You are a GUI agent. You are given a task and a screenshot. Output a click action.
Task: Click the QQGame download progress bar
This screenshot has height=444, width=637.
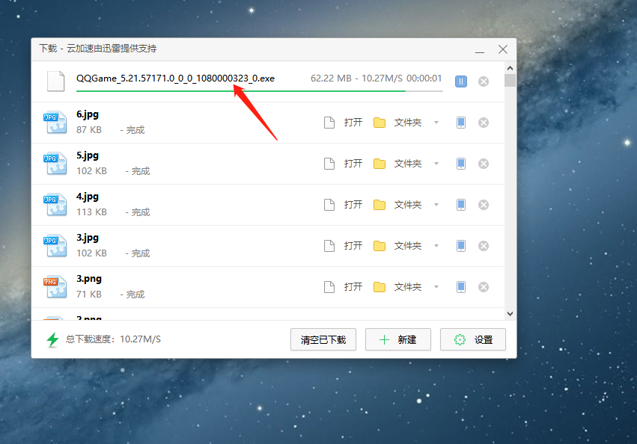click(x=259, y=91)
